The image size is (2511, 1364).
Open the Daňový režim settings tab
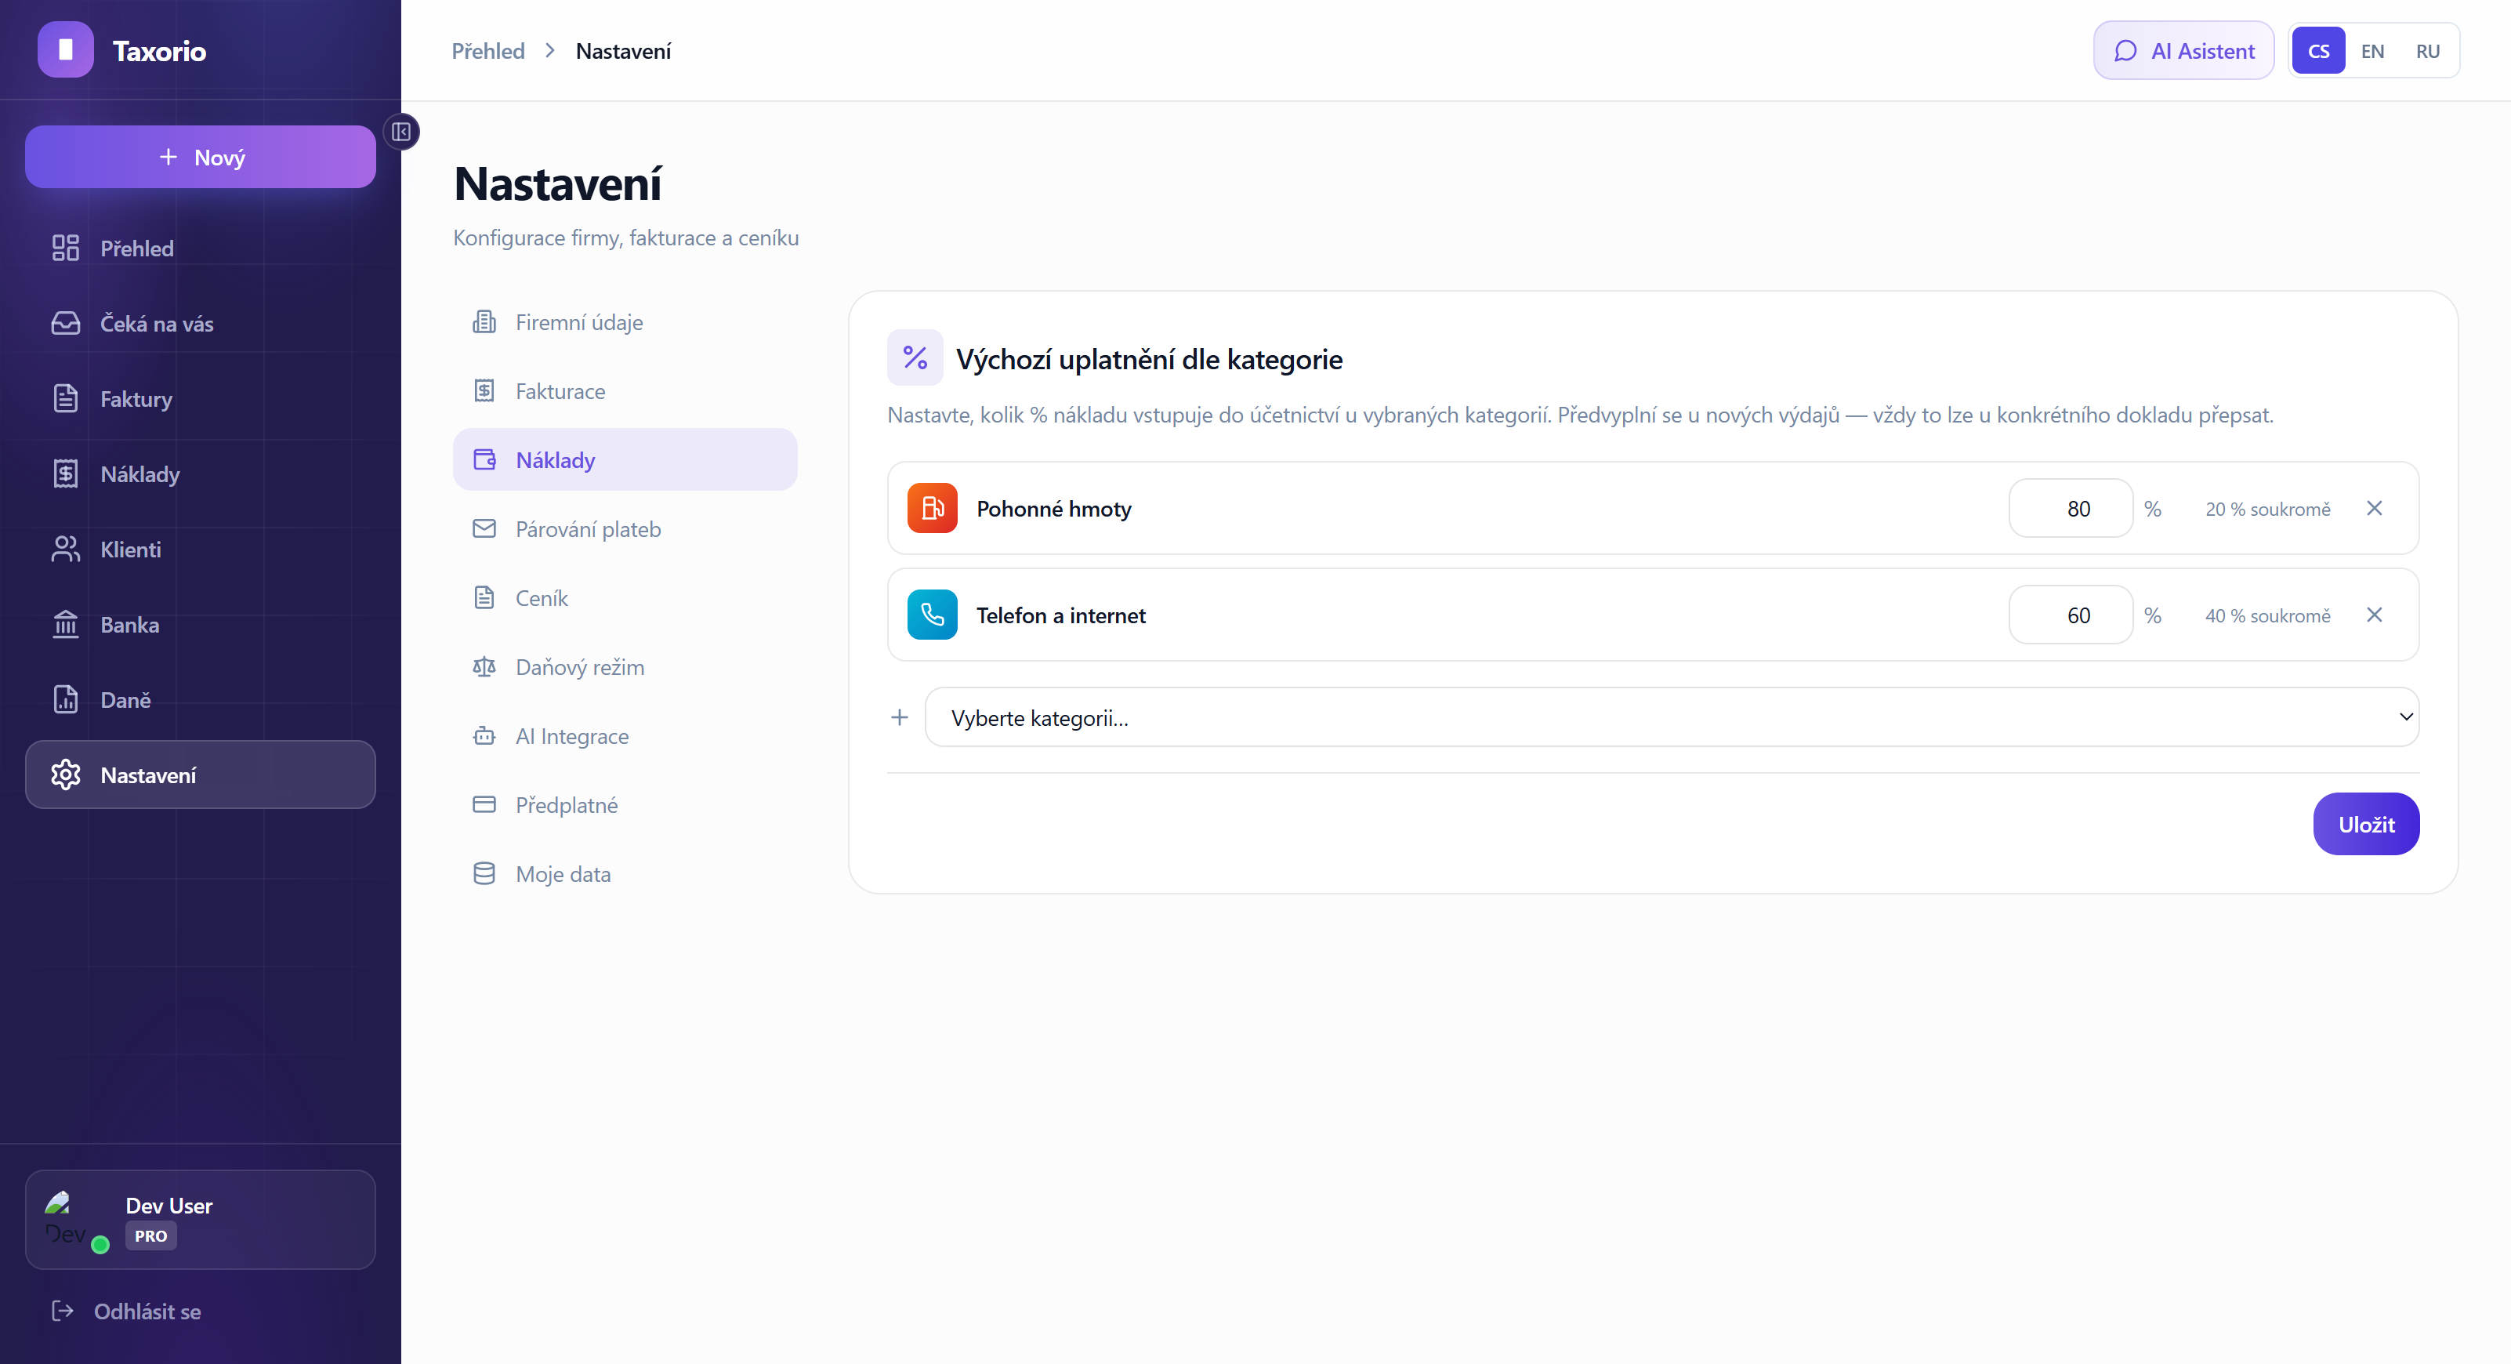click(625, 667)
